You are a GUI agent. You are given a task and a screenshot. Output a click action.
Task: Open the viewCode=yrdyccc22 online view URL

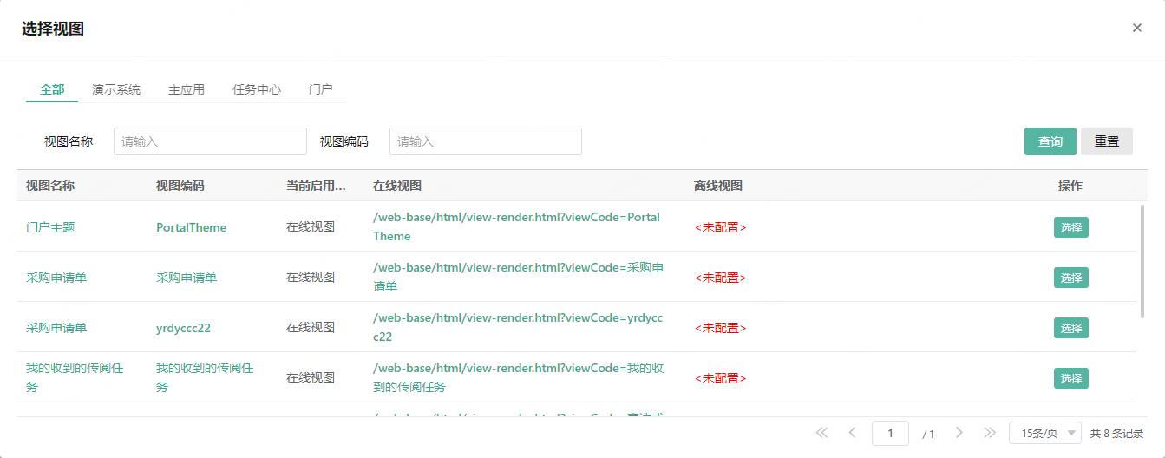pyautogui.click(x=518, y=327)
